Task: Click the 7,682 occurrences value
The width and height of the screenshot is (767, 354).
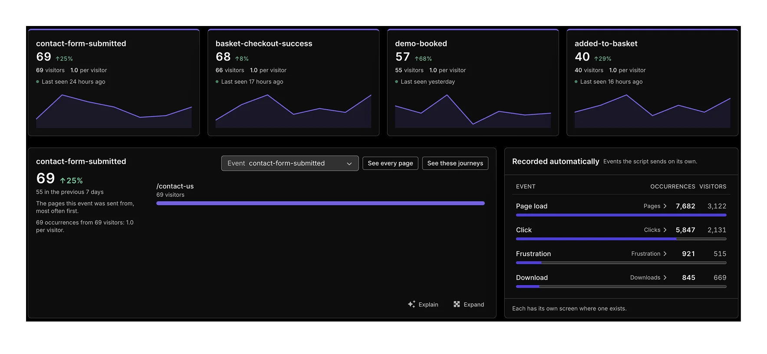Action: [x=685, y=206]
